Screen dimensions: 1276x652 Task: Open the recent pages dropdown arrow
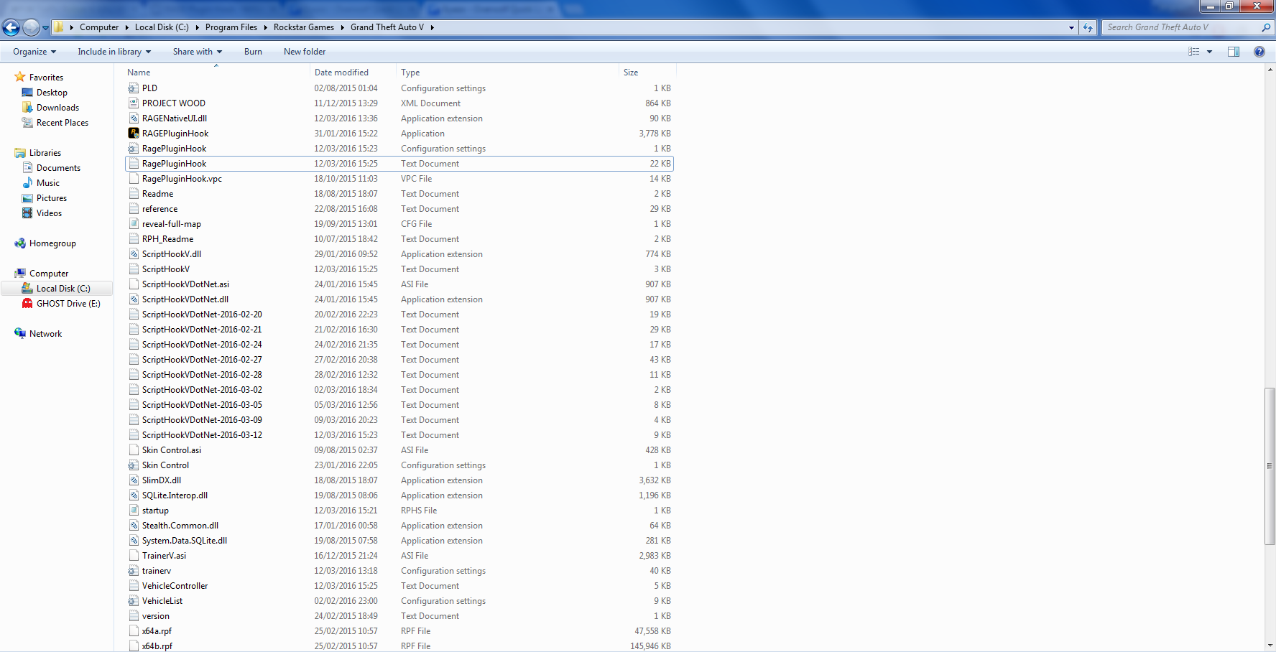[46, 28]
